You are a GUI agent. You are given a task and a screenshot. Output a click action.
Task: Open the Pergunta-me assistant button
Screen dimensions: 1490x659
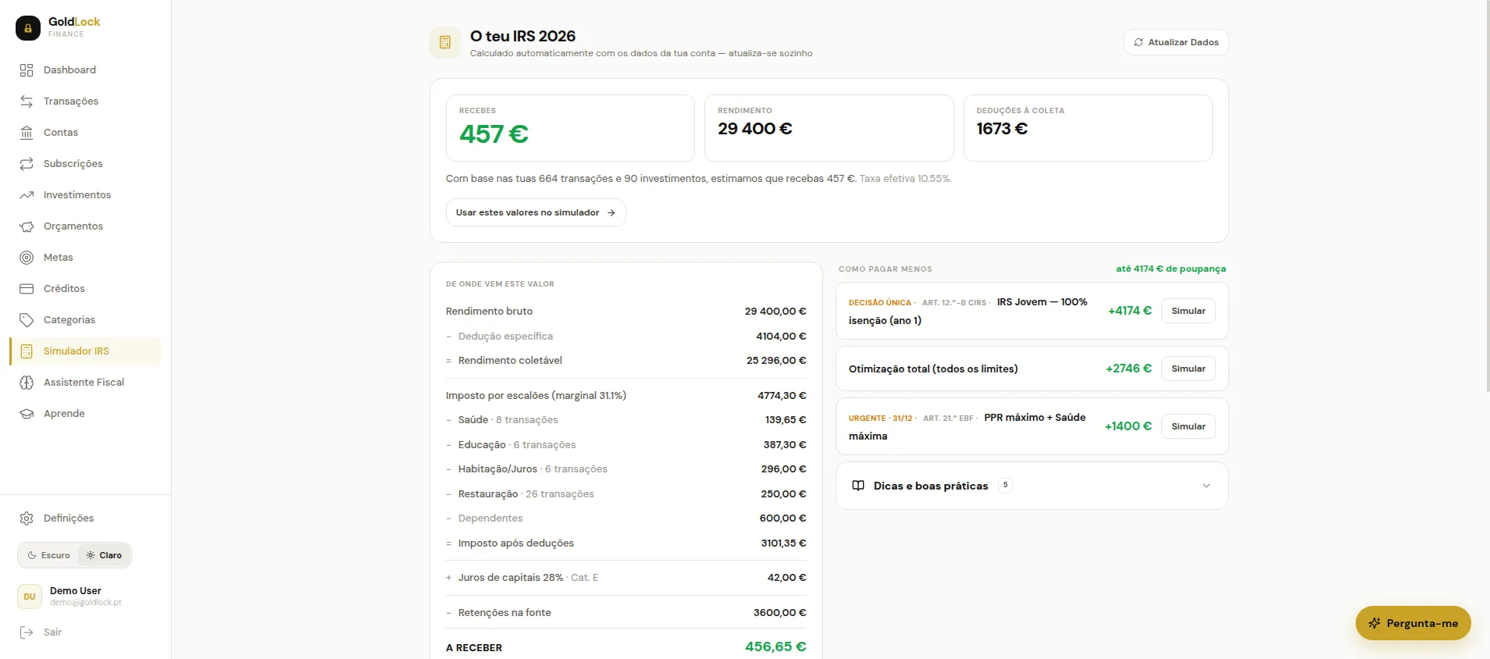(1413, 623)
